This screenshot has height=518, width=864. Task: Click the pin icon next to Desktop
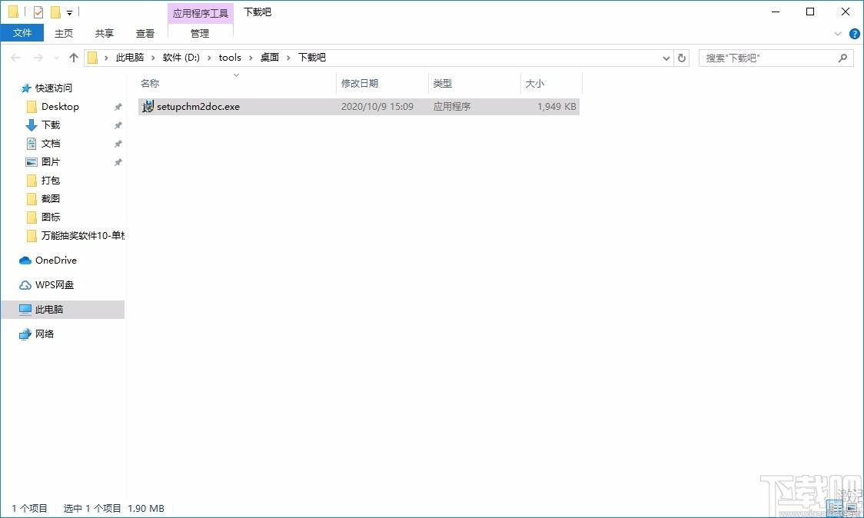pyautogui.click(x=118, y=107)
